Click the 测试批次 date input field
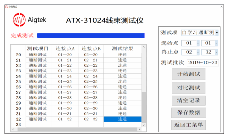Screen dimensions: 230x138 pos(203,63)
